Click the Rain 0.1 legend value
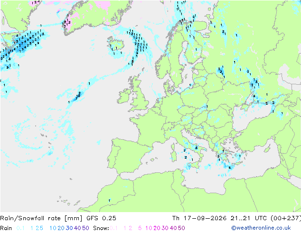 [20, 228]
